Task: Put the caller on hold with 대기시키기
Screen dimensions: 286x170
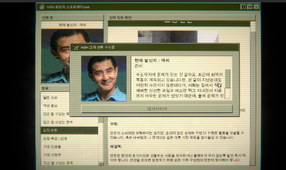Action: (x=157, y=109)
